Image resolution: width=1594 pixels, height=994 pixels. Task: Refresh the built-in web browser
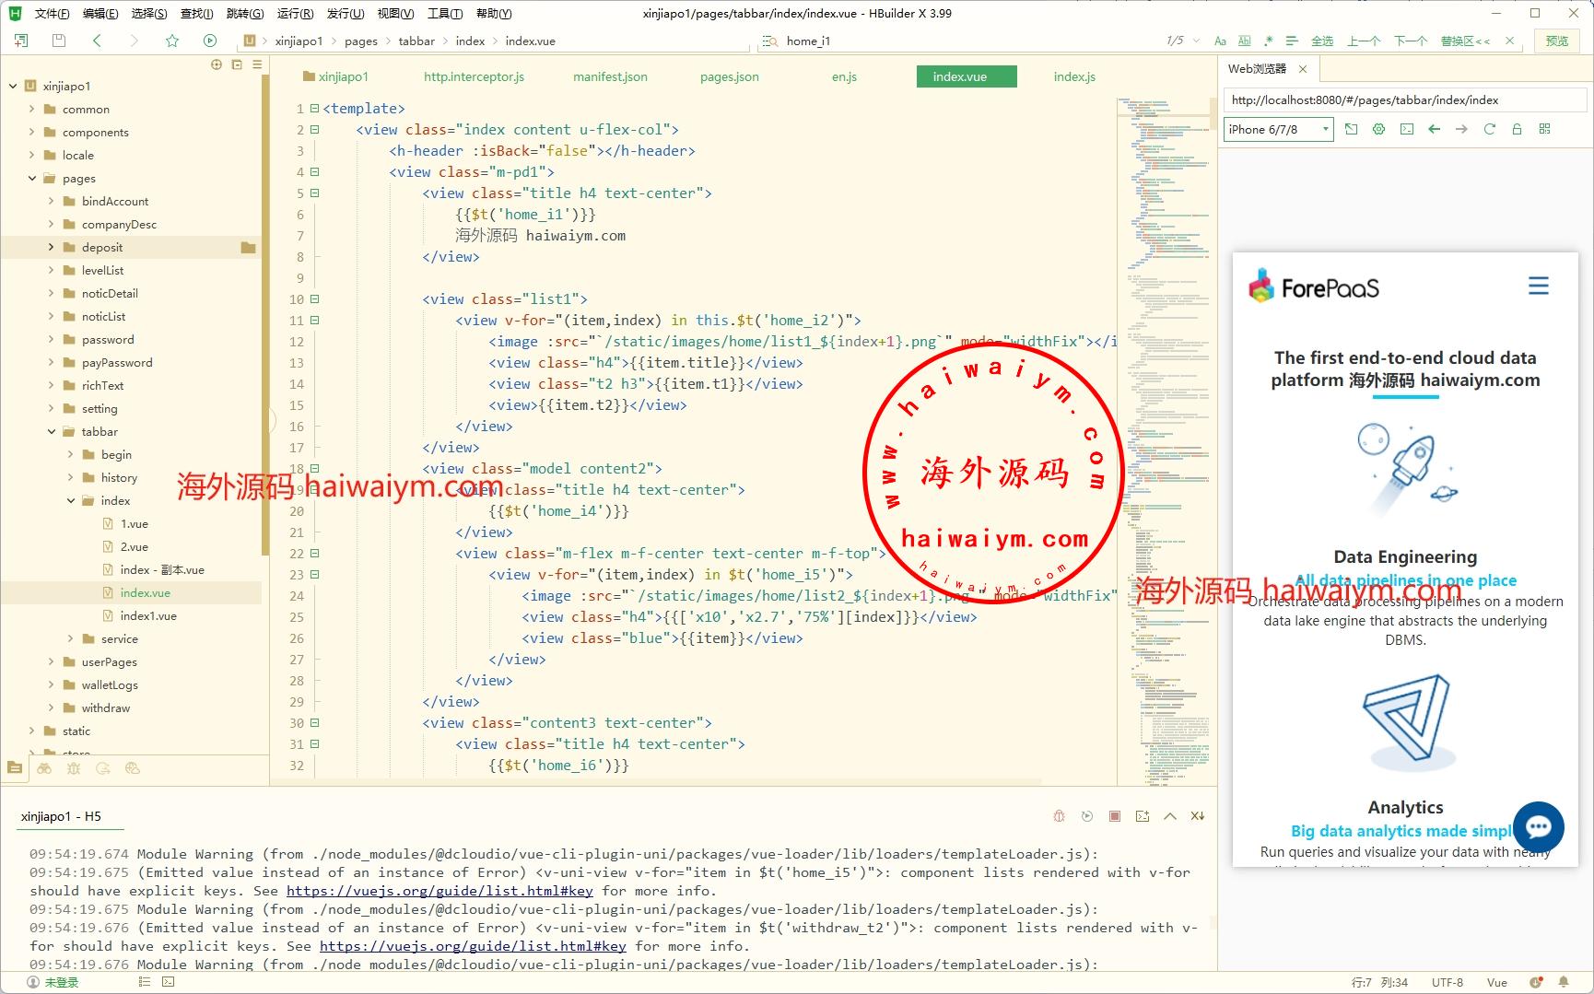(x=1489, y=129)
